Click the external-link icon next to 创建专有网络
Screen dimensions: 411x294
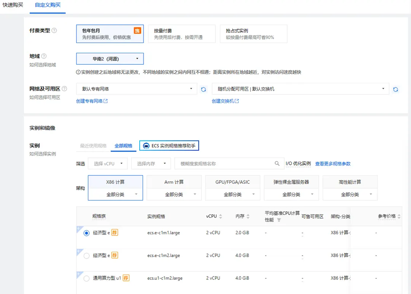[106, 101]
